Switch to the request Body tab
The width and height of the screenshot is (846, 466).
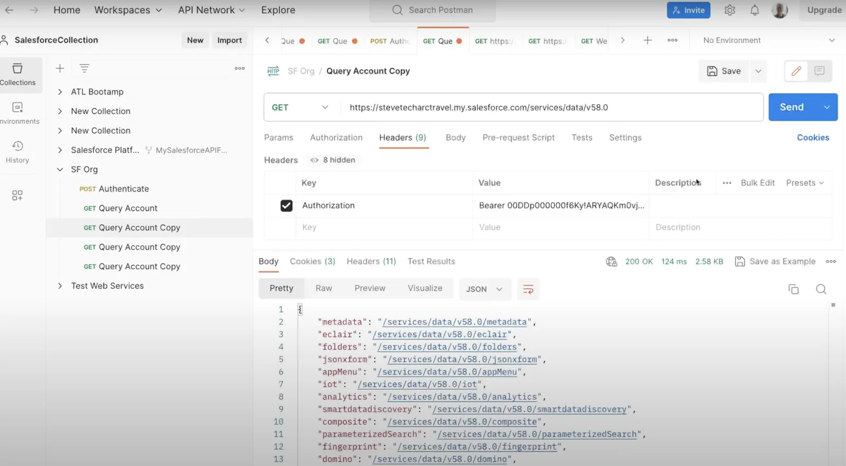click(x=455, y=138)
